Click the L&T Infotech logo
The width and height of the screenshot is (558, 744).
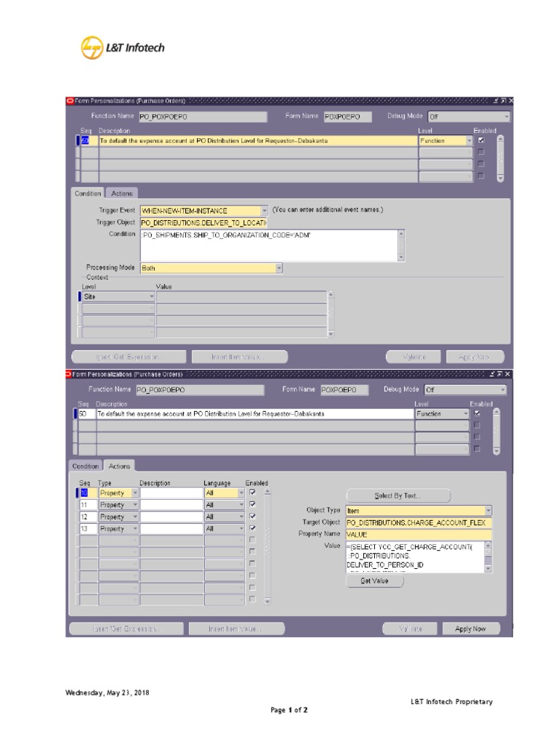[123, 47]
